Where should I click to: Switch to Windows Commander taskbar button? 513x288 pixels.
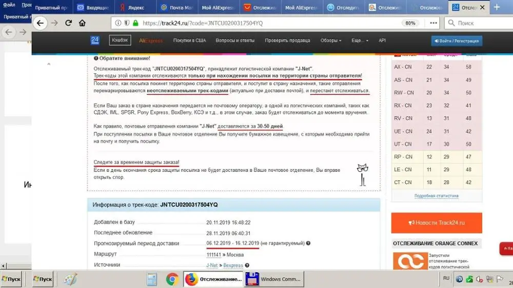click(274, 279)
